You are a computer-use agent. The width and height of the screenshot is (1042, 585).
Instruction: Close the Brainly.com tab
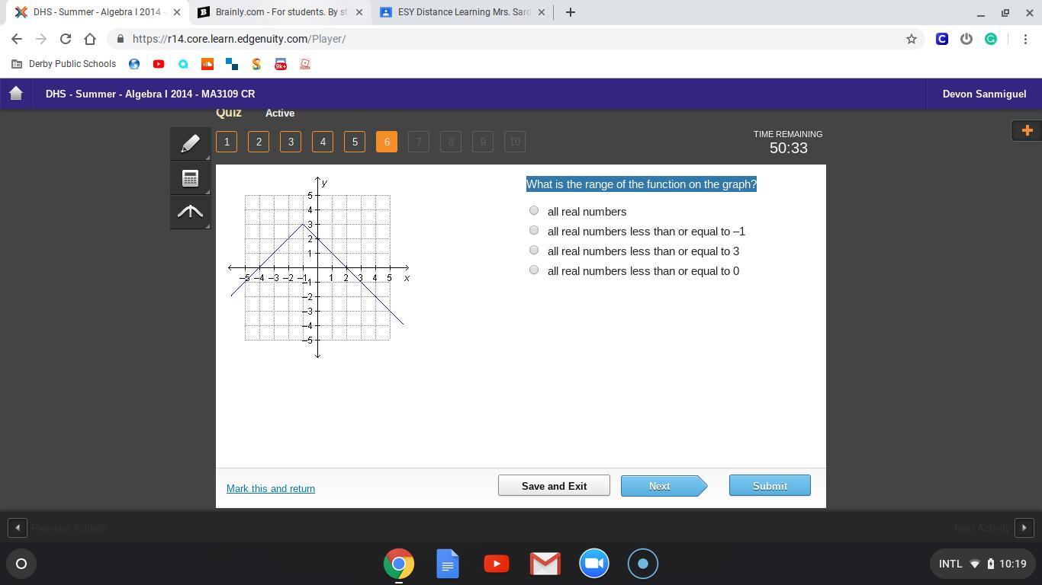[359, 12]
